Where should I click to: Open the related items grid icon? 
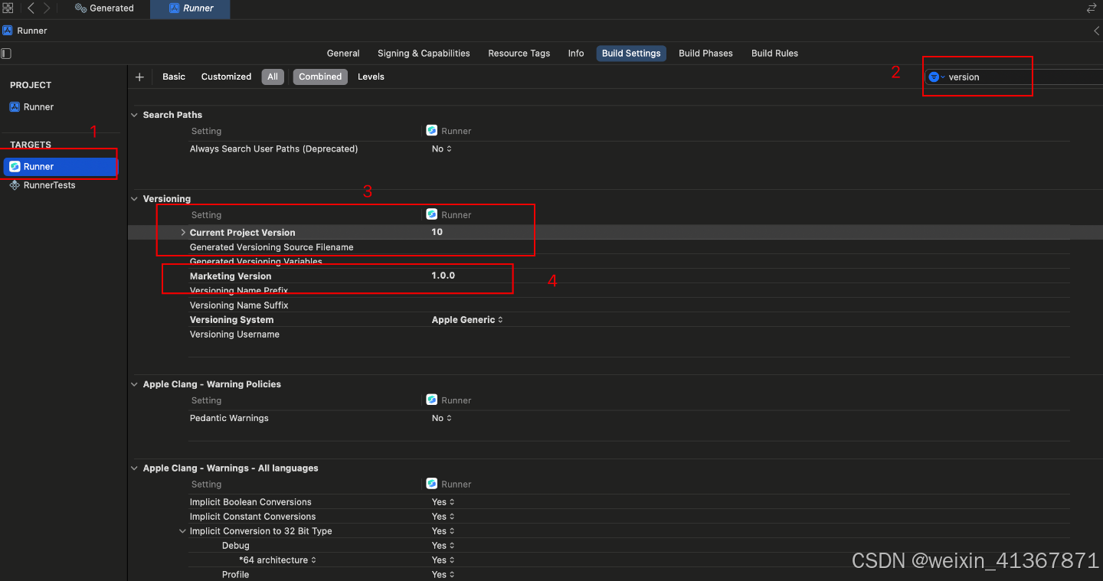[8, 8]
